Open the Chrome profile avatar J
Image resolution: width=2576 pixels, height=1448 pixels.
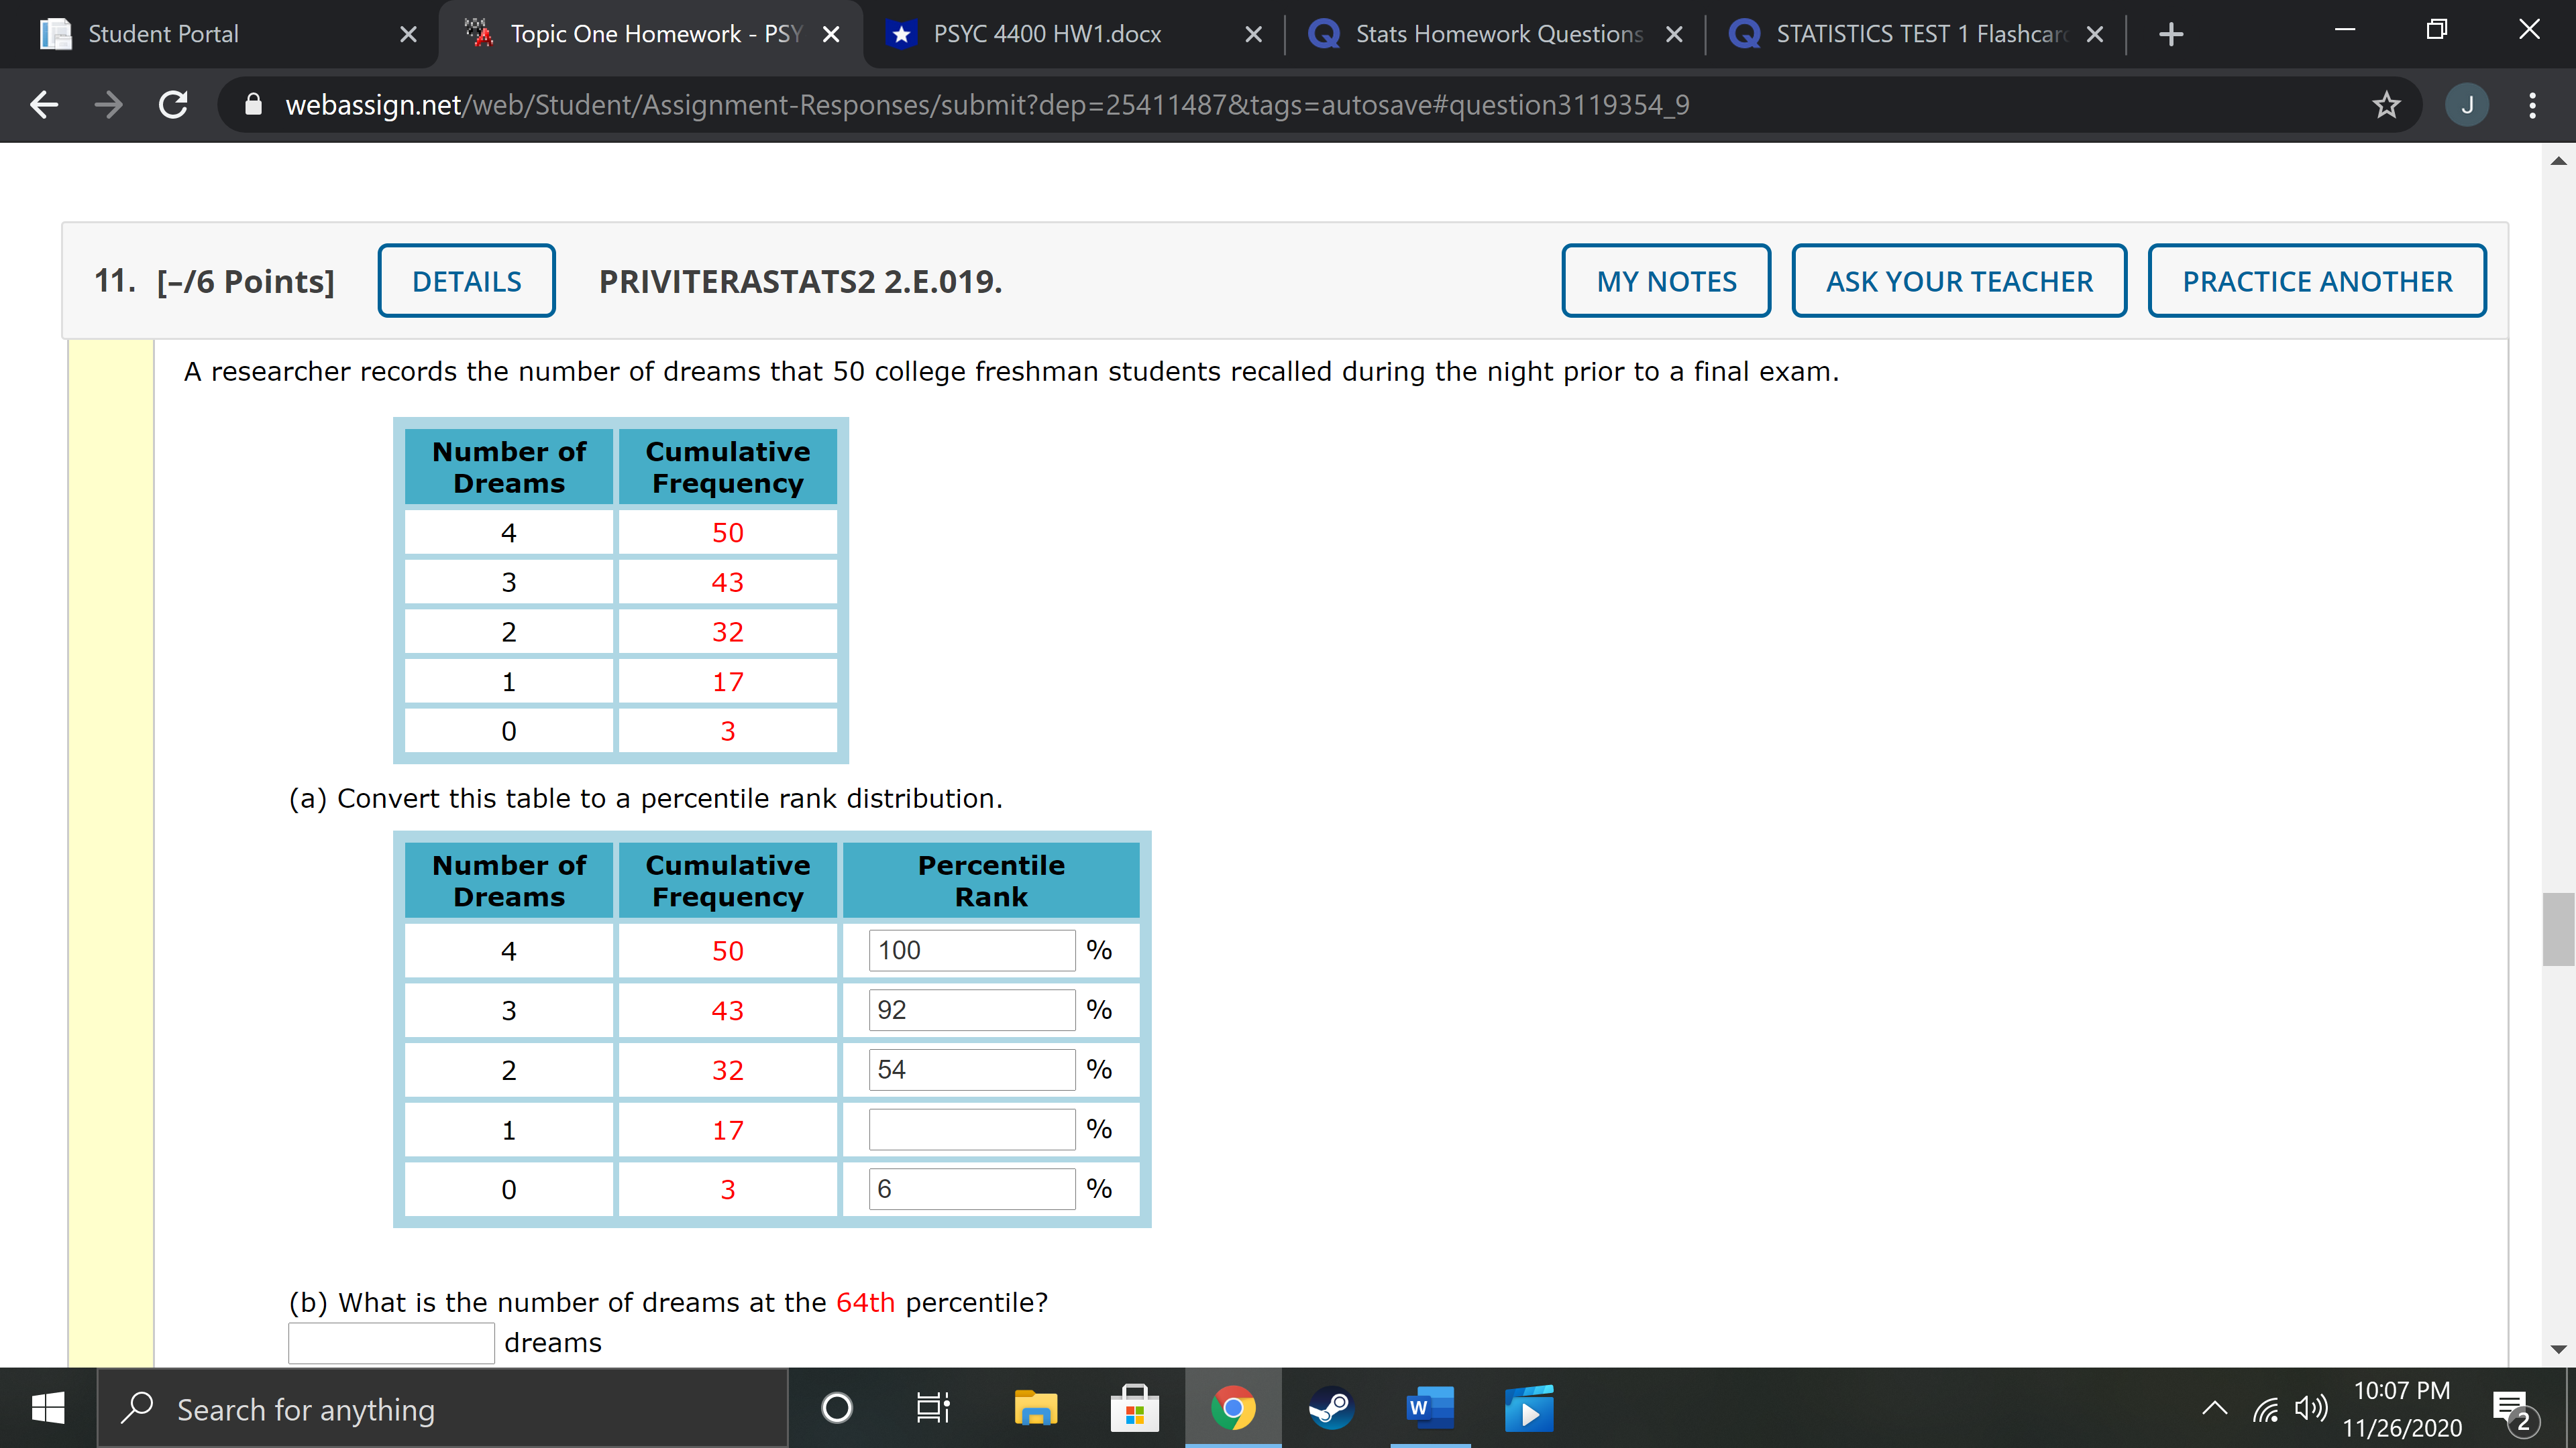pos(2466,104)
